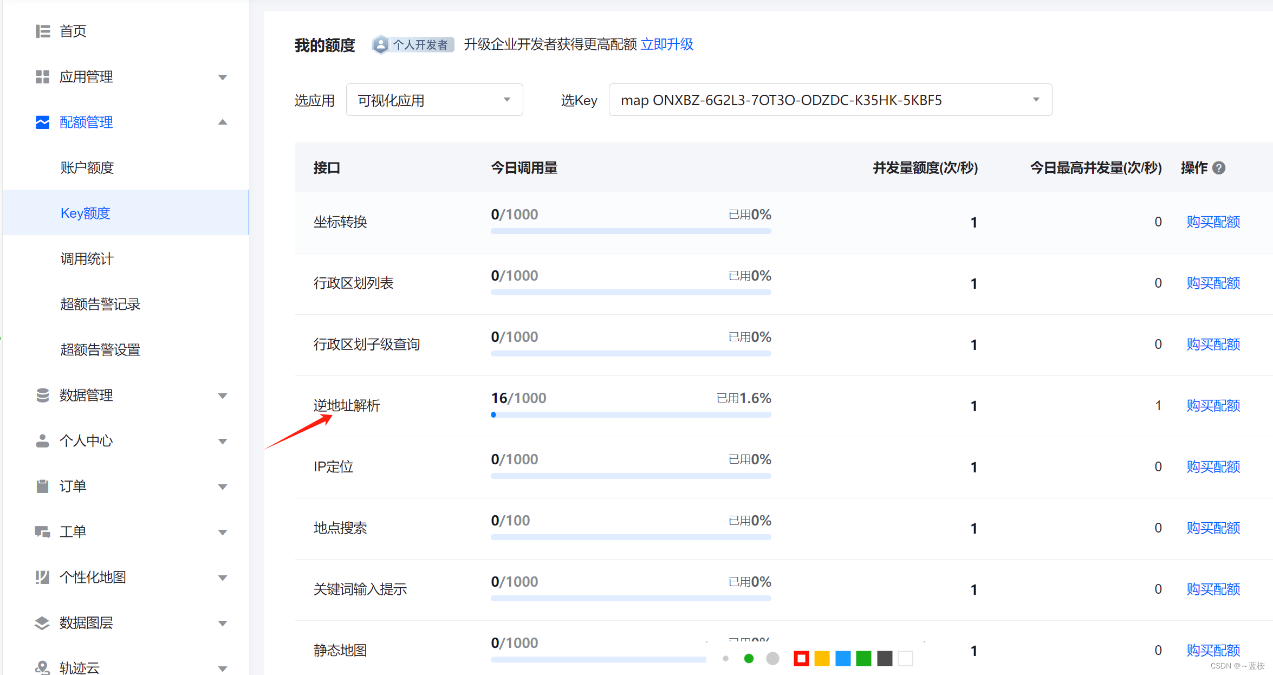Image resolution: width=1273 pixels, height=675 pixels.
Task: Click 购买配额 for 坐标转换
Action: 1213,222
